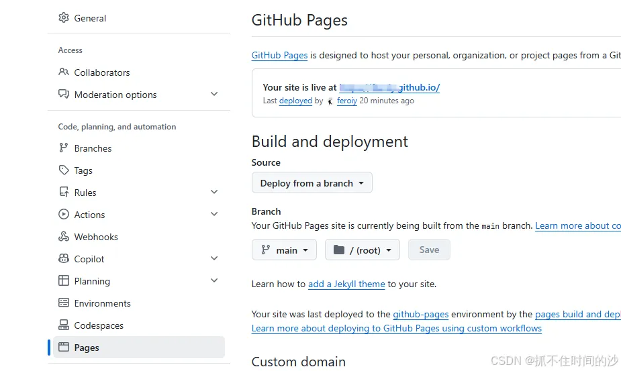Click the folder icon on root button
This screenshot has height=371, width=621.
pos(339,250)
